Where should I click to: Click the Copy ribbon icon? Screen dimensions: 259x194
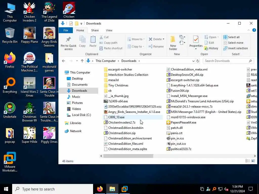point(82,42)
